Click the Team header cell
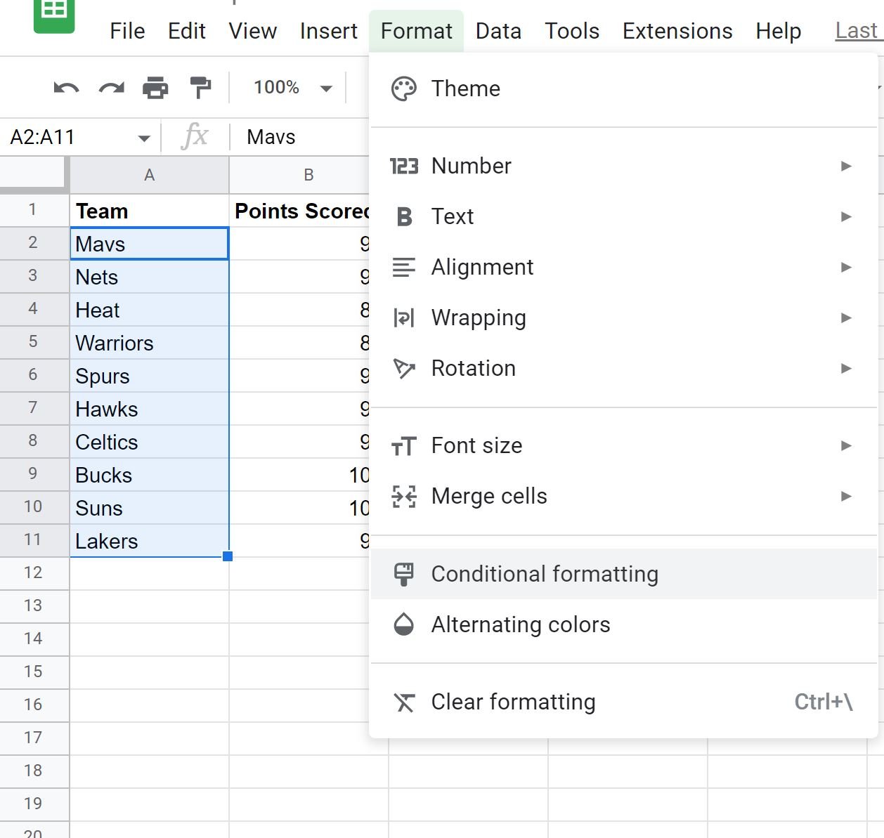The height and width of the screenshot is (838, 884). point(149,211)
